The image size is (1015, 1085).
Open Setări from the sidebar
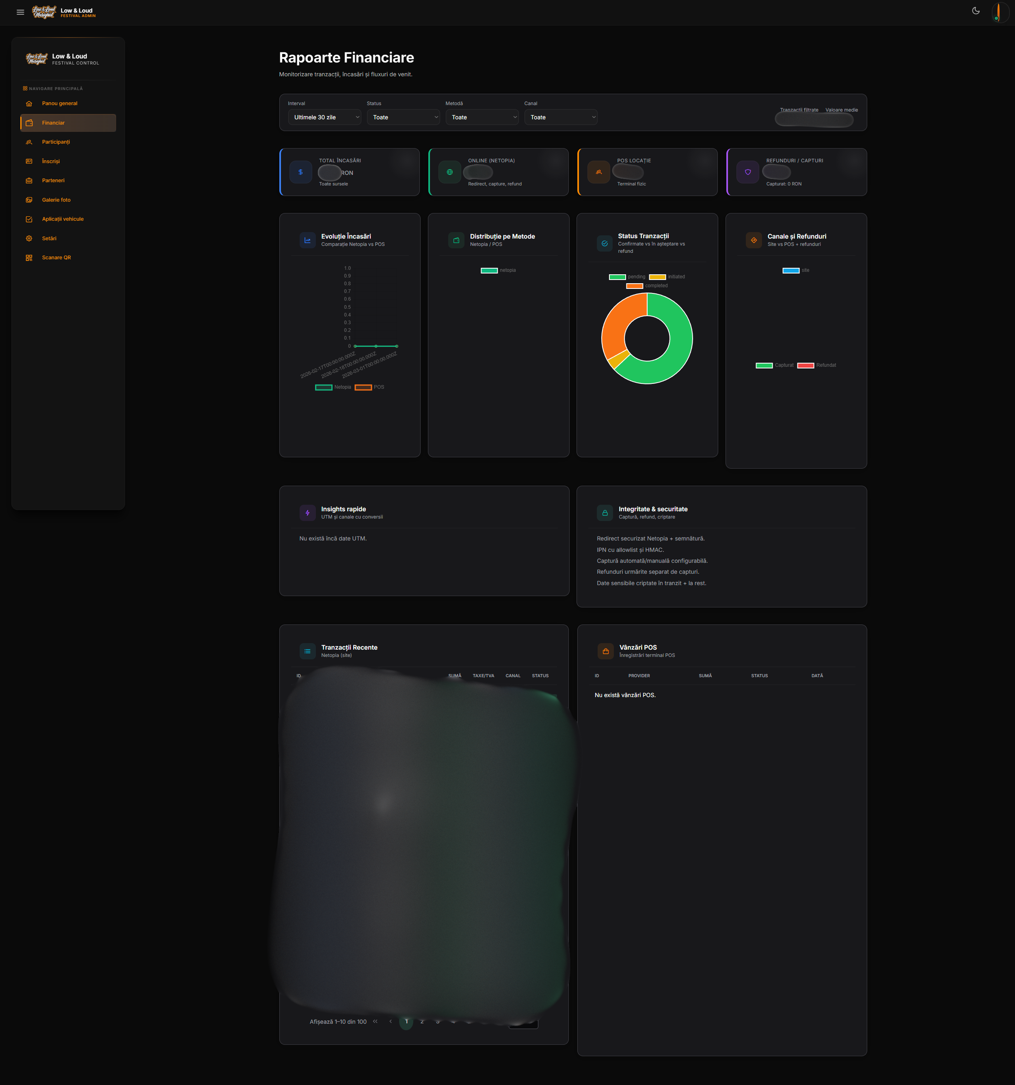click(68, 239)
